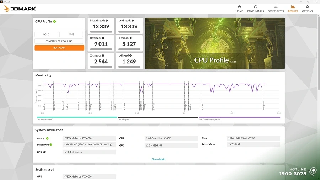Toggle CPU Temperature legend line
The height and width of the screenshot is (180, 320).
(x=77, y=117)
